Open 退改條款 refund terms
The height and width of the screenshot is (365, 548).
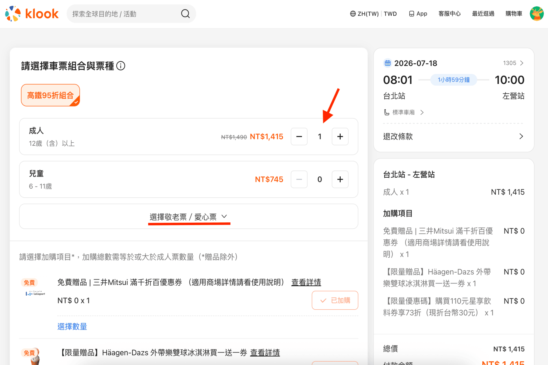[454, 136]
